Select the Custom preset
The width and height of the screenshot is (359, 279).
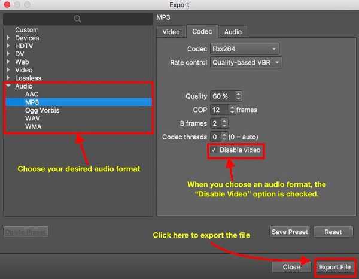click(x=27, y=30)
